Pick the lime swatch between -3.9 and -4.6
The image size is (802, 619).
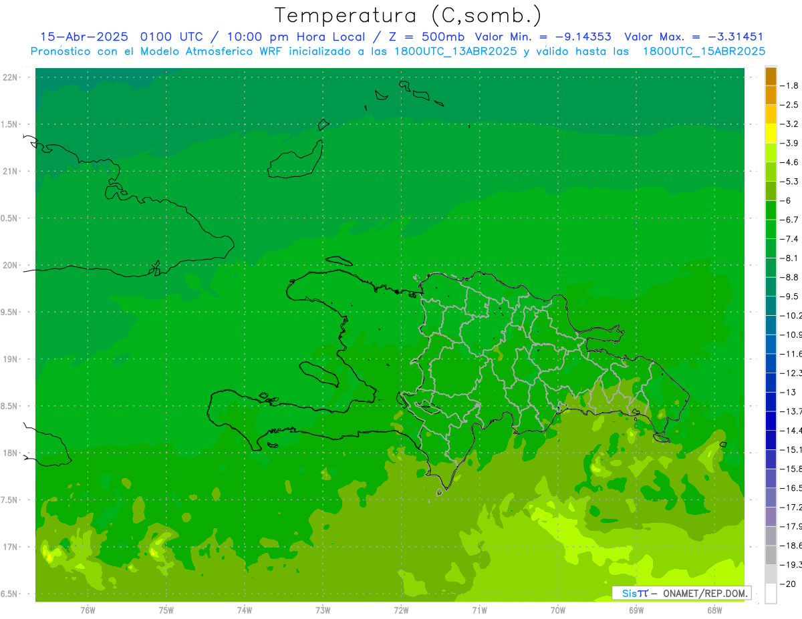tap(771, 153)
